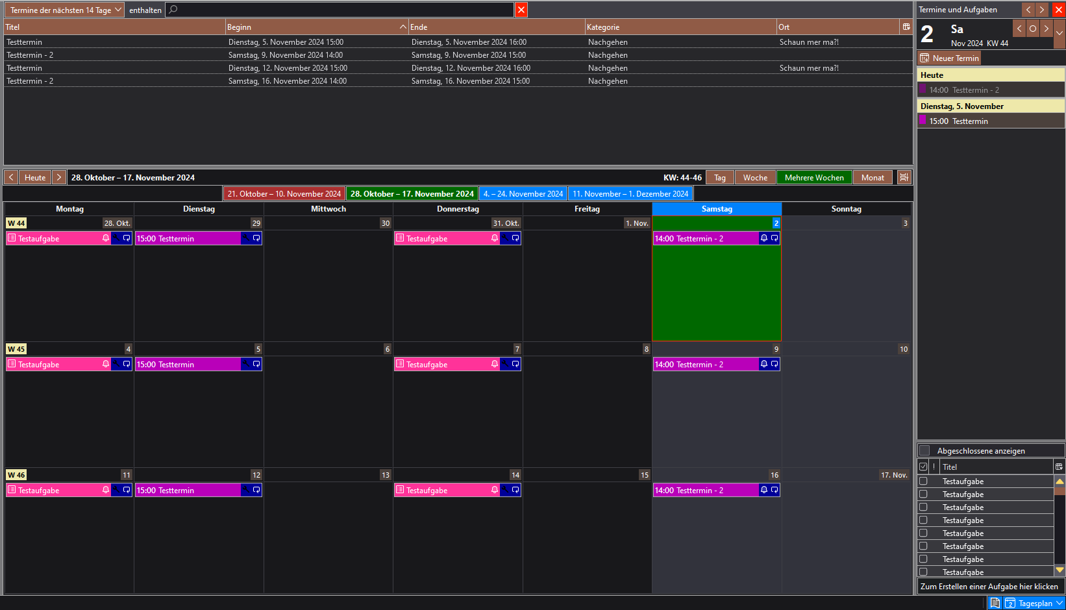The height and width of the screenshot is (610, 1066).
Task: Clear the search filter with red X
Action: click(521, 10)
